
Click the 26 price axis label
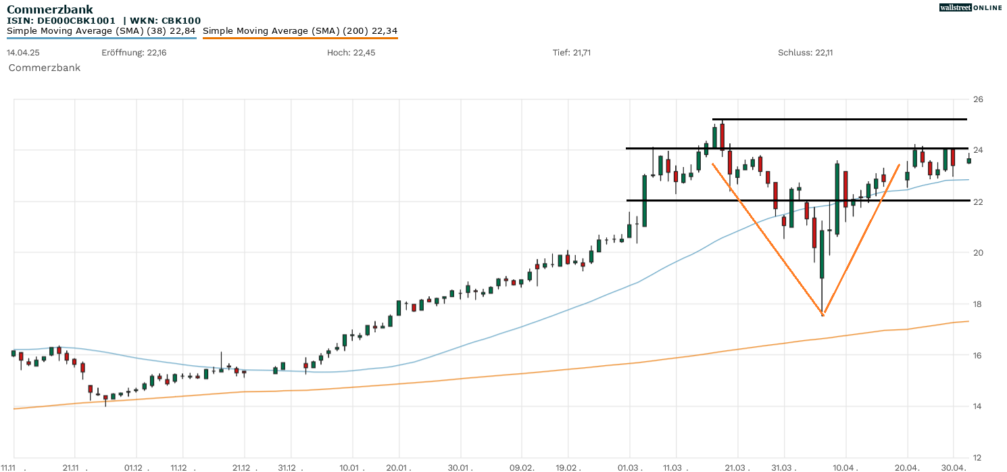click(x=977, y=99)
